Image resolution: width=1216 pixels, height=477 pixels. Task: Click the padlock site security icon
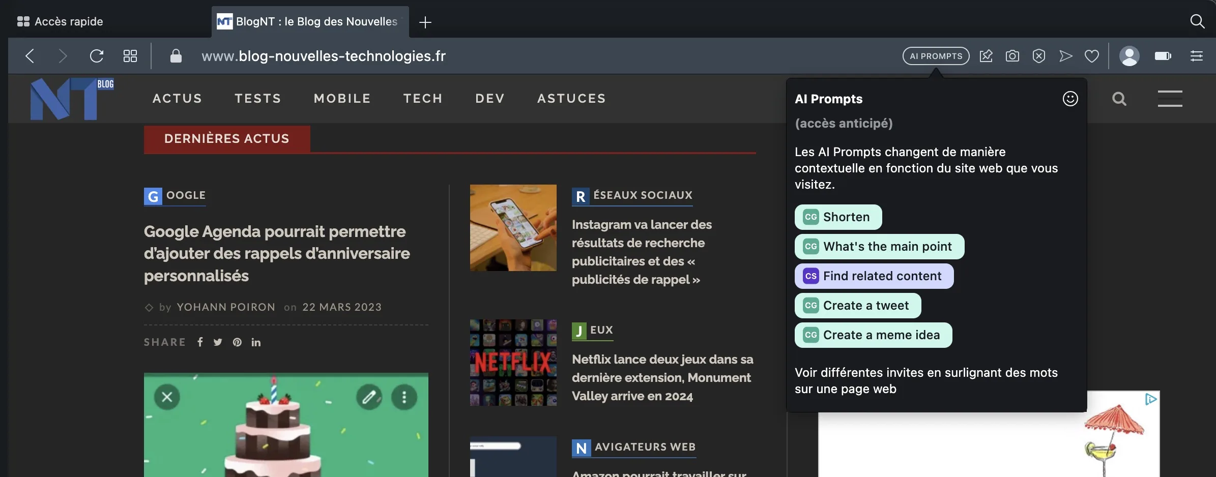[176, 55]
